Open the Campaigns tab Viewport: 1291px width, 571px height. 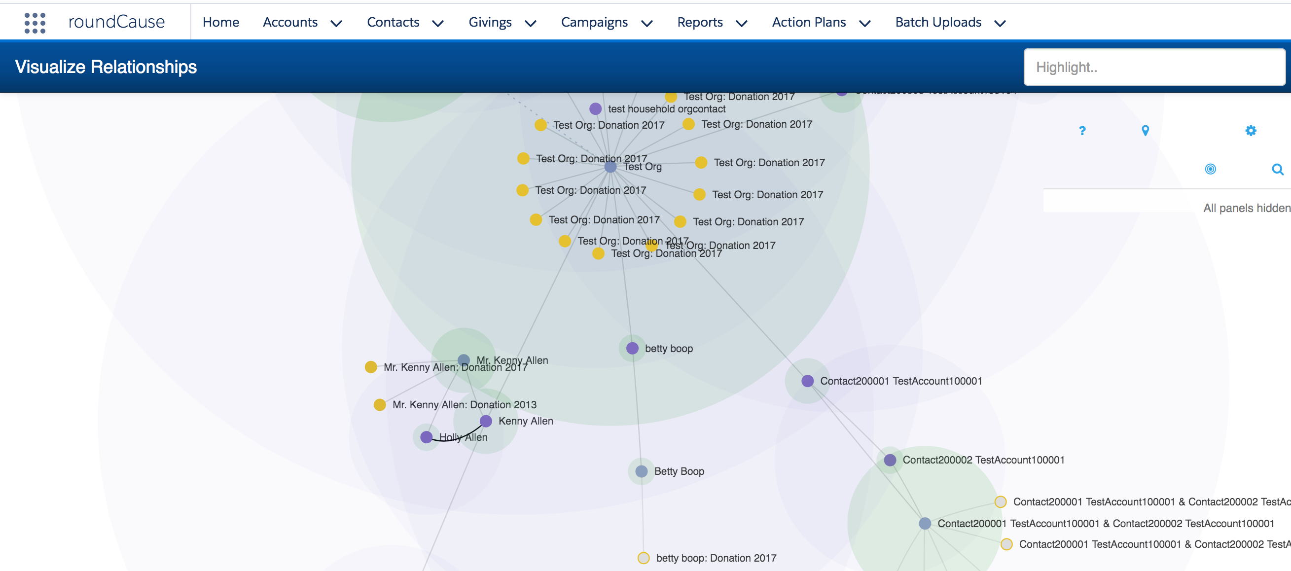pyautogui.click(x=594, y=22)
